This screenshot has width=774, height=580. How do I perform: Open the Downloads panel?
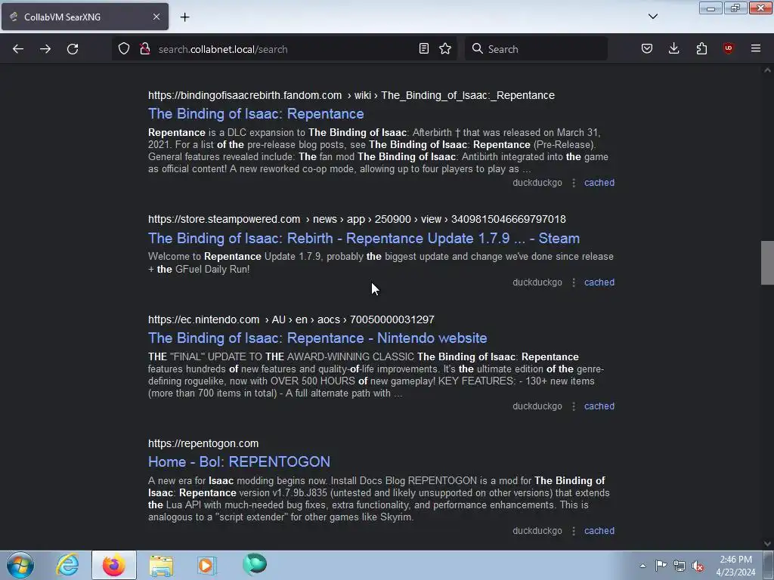click(x=673, y=49)
